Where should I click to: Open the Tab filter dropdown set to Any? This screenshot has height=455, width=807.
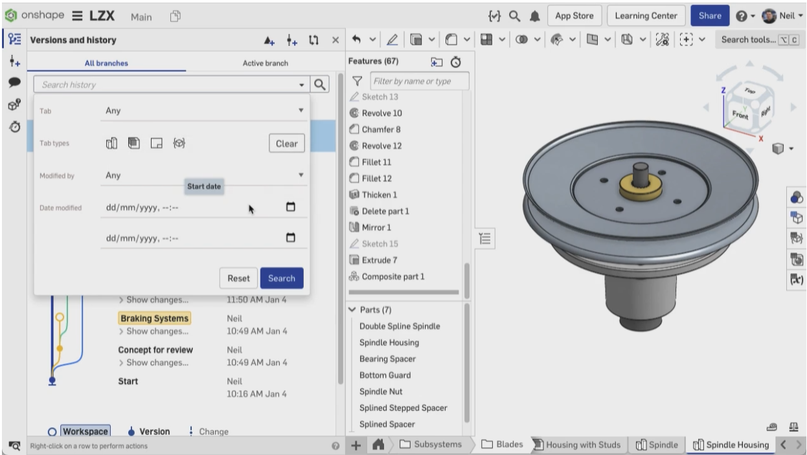[x=205, y=111]
